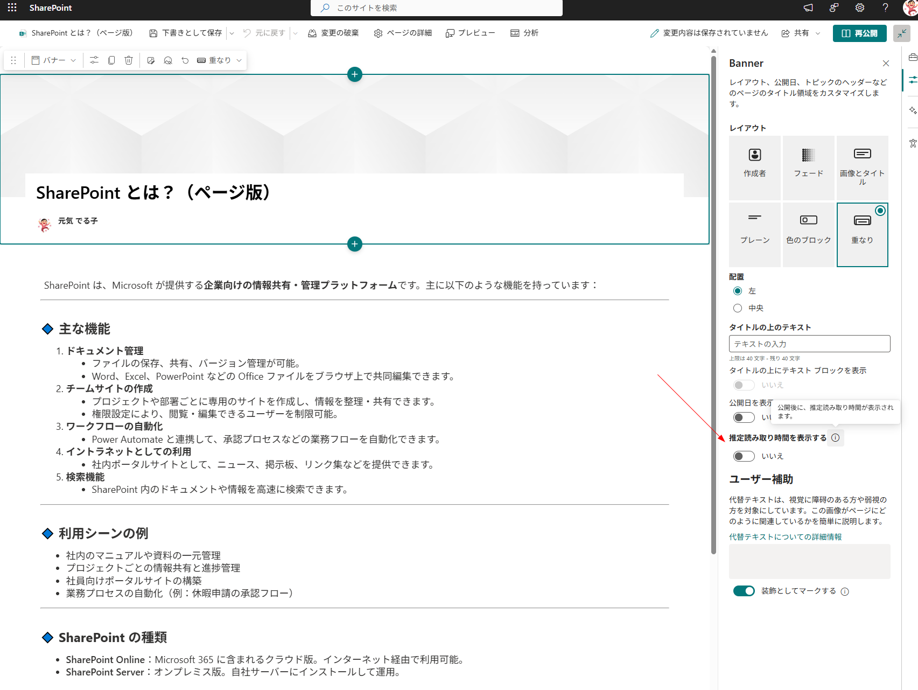
Task: Choose the プレーン banner layout
Action: 755,234
